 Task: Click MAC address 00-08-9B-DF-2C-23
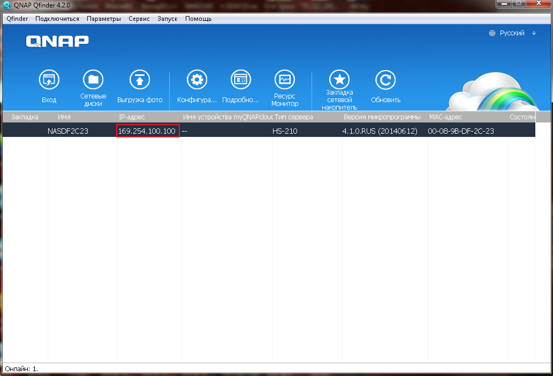[x=461, y=131]
